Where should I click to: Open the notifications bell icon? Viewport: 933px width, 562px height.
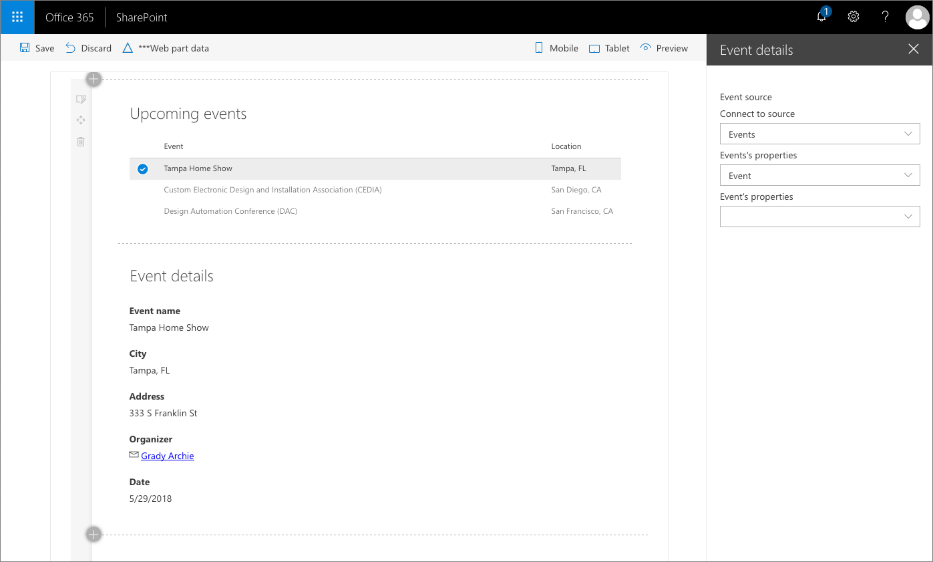[821, 17]
